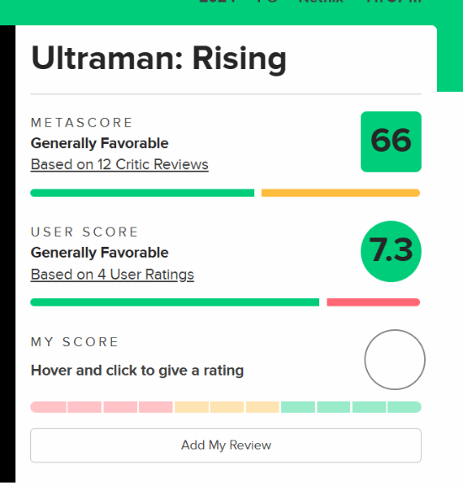
Task: Select the first green rating segment
Action: point(298,407)
